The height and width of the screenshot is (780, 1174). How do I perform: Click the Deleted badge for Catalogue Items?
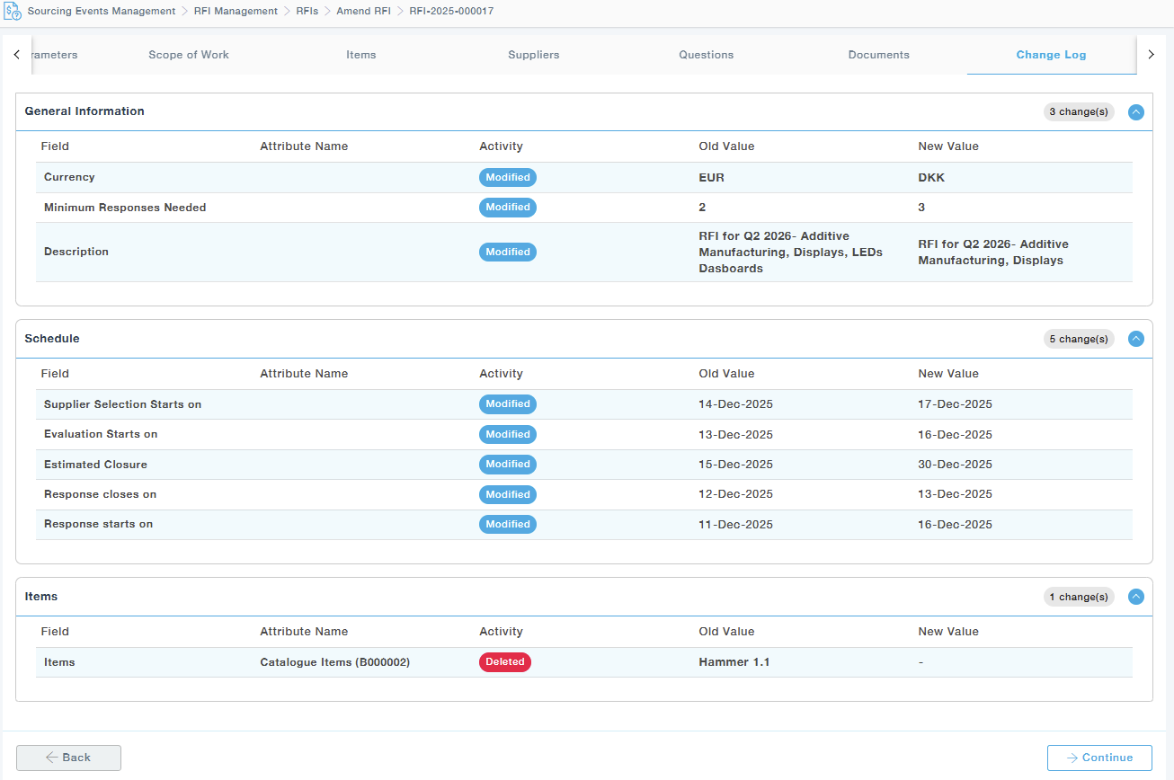[505, 662]
